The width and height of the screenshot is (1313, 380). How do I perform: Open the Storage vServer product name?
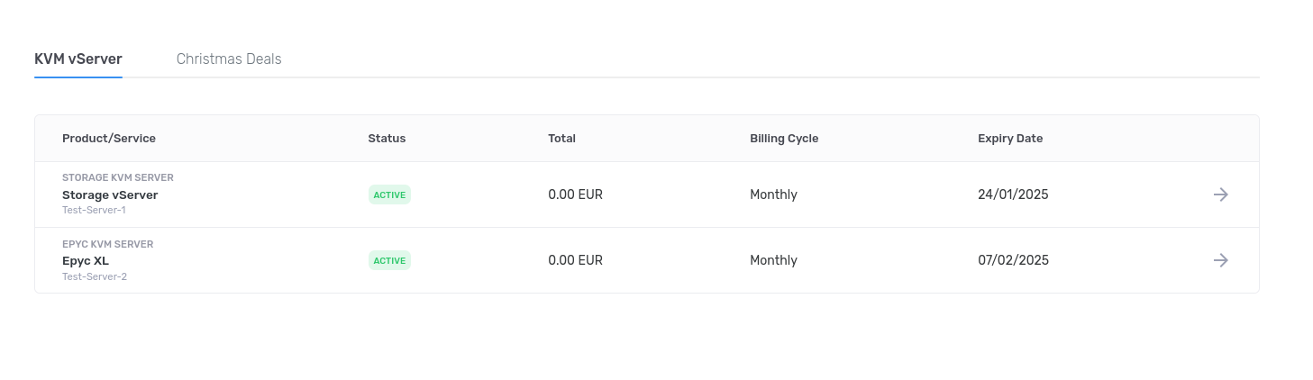click(110, 195)
